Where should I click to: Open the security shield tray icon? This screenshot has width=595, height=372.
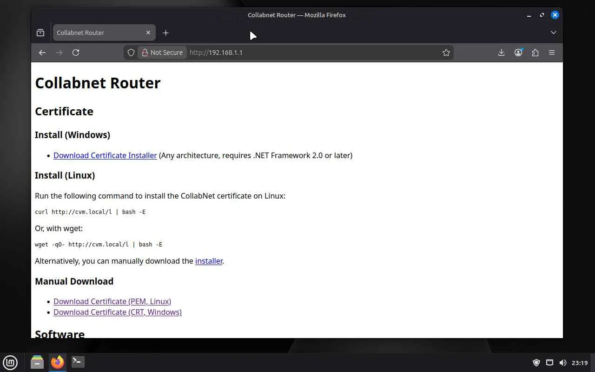536,363
